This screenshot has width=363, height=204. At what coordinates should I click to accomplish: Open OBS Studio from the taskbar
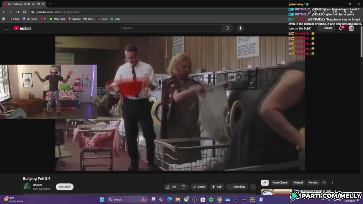click(195, 199)
